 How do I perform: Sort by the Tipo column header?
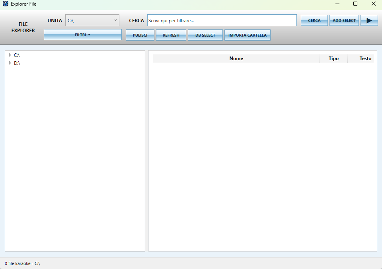pyautogui.click(x=333, y=58)
